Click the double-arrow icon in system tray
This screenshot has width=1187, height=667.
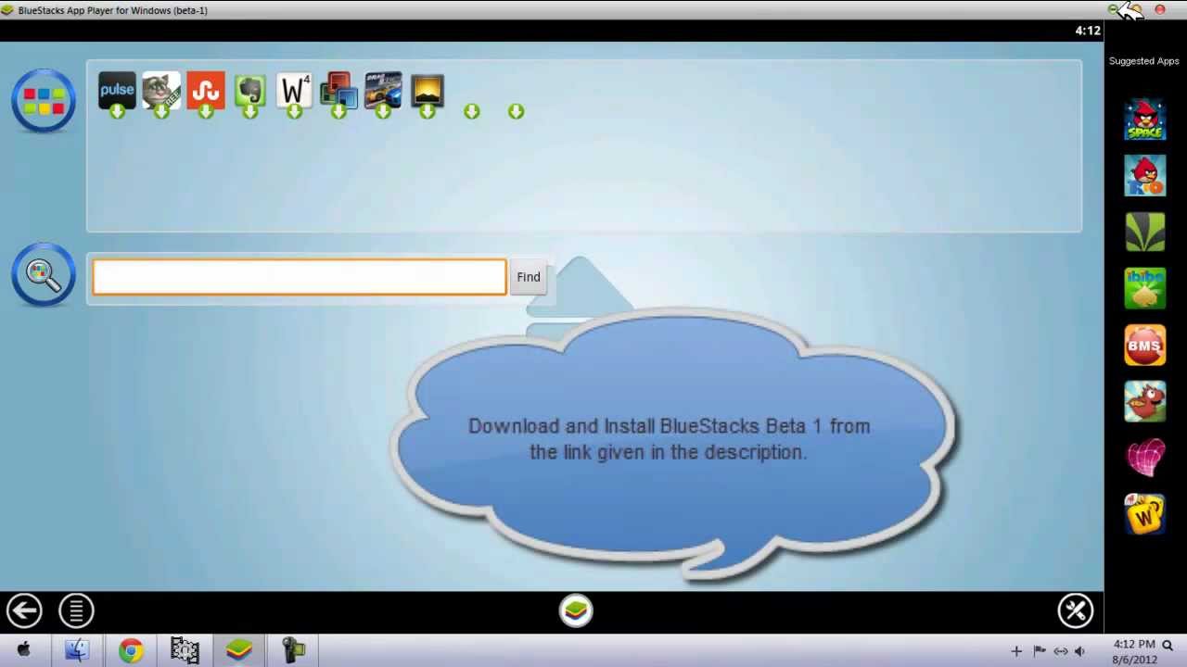click(x=1061, y=651)
